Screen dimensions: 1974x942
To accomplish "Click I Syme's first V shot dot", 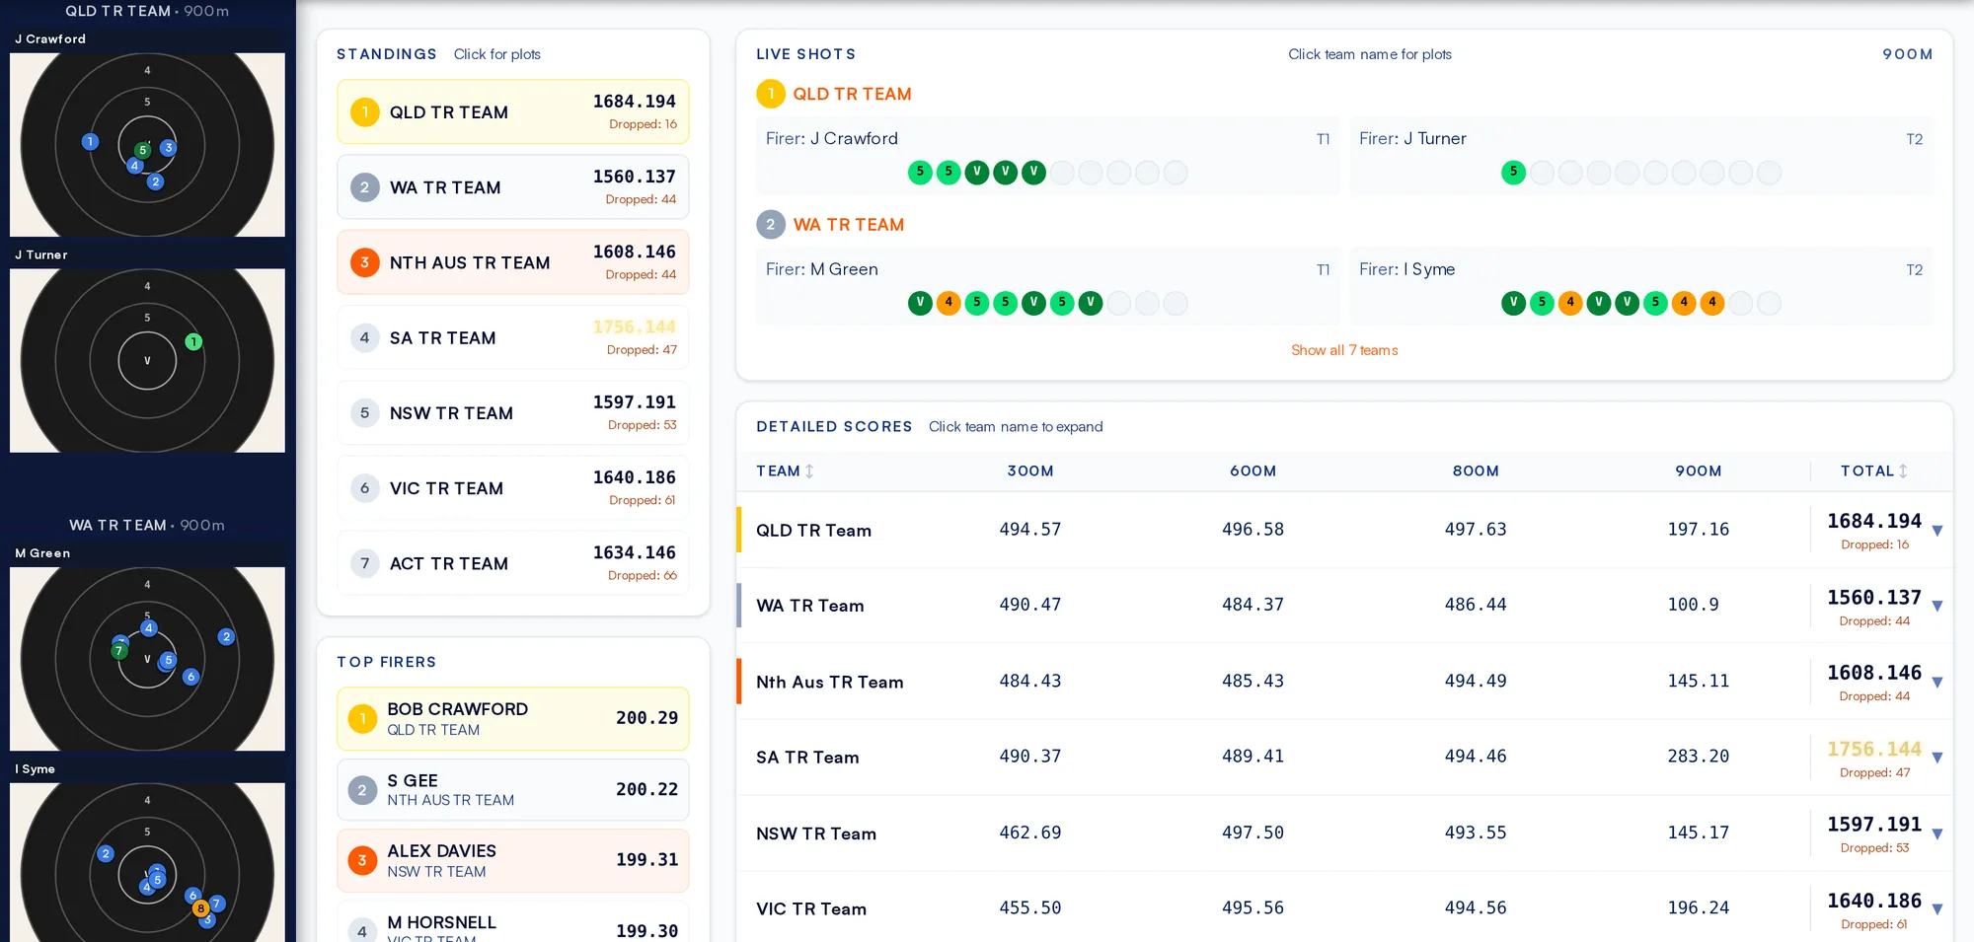I will click(1513, 303).
